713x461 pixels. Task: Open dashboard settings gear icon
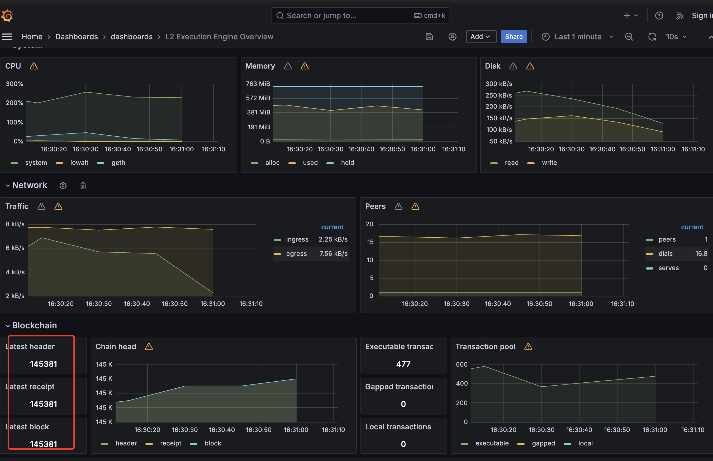(x=452, y=36)
